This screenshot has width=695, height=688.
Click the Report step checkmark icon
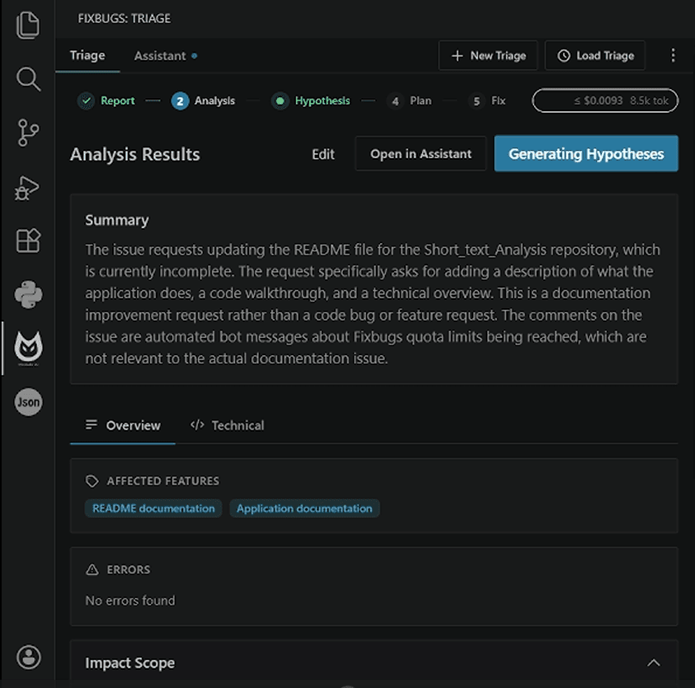click(87, 101)
